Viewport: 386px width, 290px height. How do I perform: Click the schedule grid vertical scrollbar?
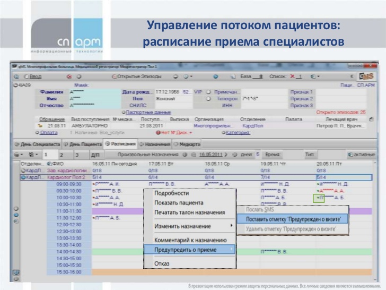(x=375, y=221)
